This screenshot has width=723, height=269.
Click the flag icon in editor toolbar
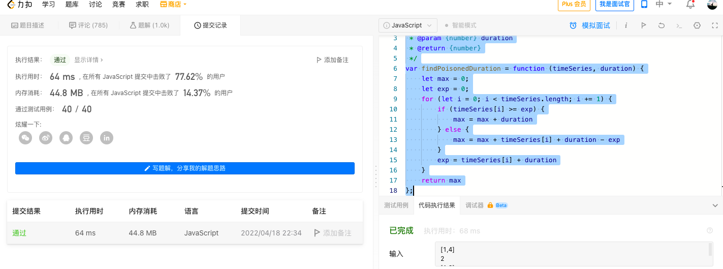(x=643, y=25)
